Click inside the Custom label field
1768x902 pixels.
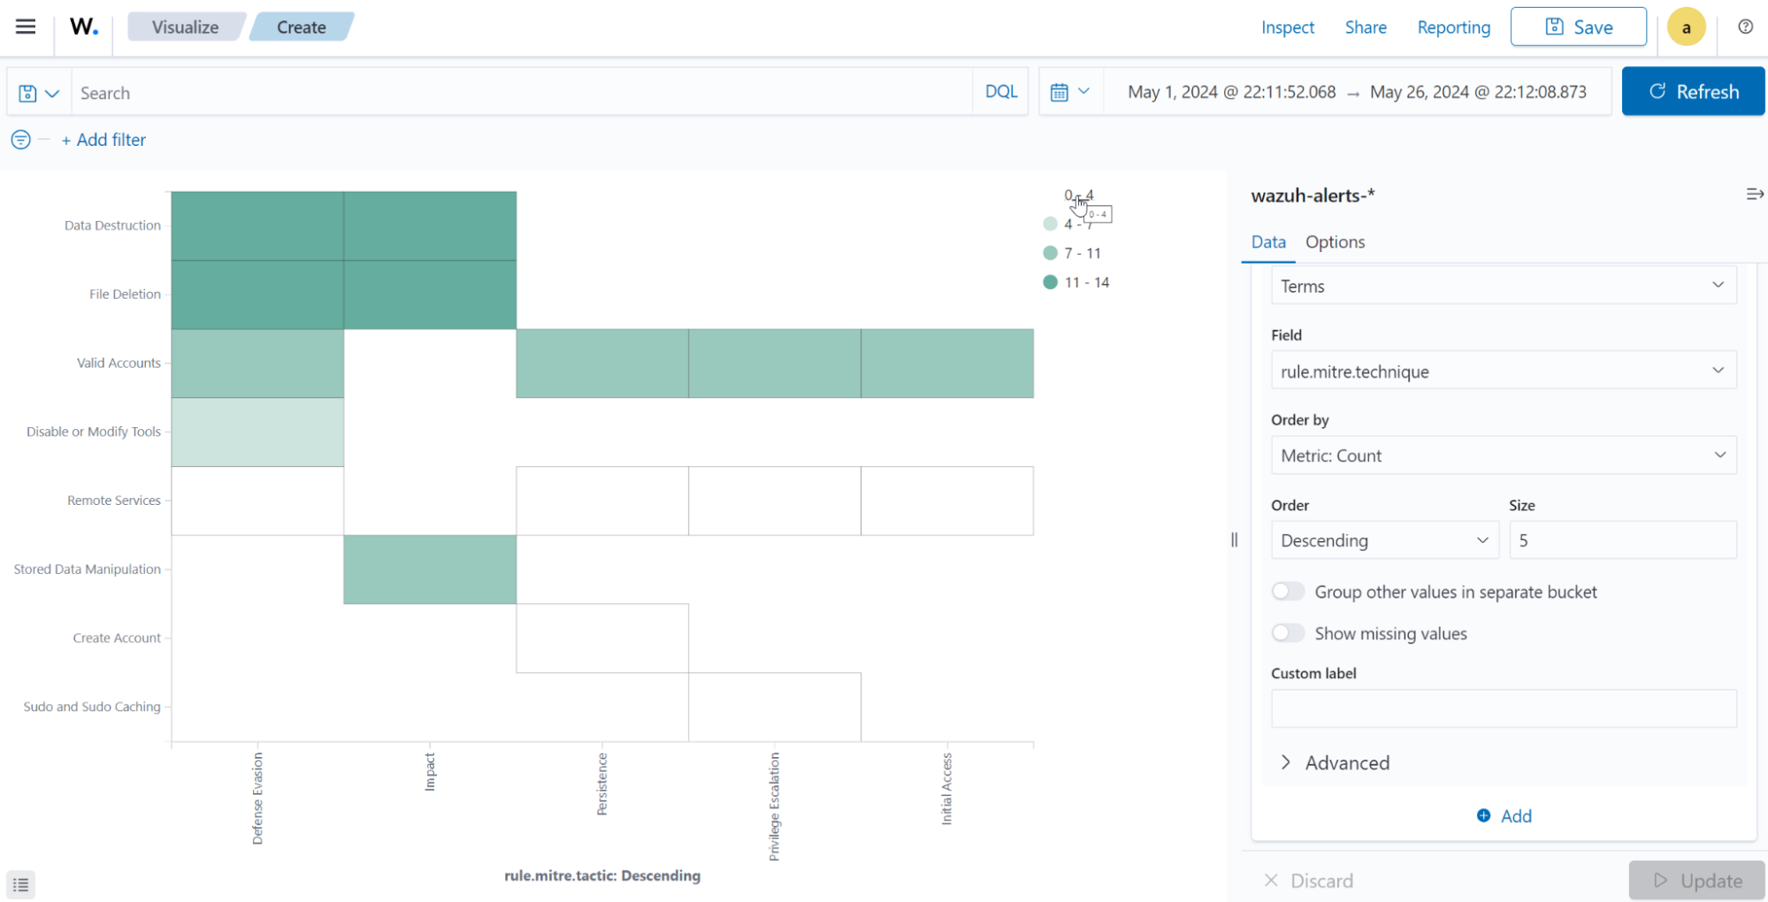tap(1502, 707)
